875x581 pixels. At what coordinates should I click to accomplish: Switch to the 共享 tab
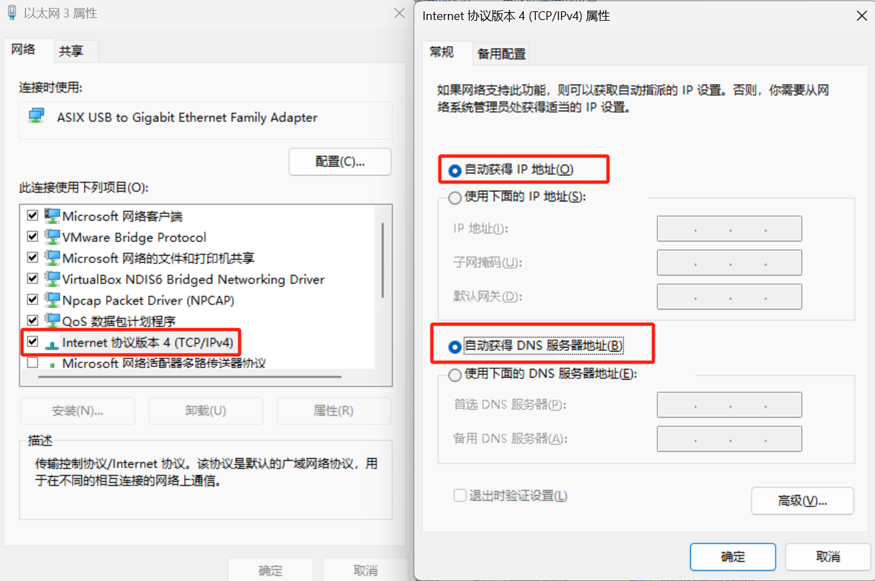tap(71, 51)
